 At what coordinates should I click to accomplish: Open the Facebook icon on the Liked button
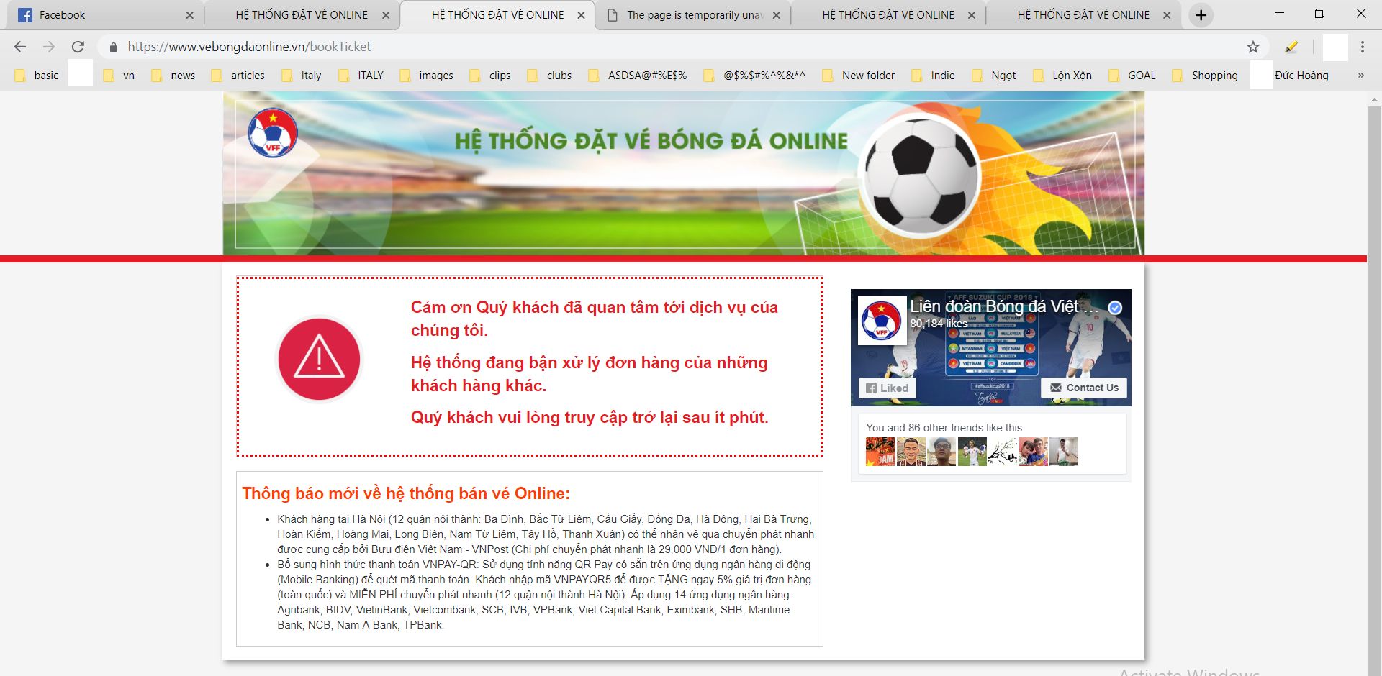[x=872, y=388]
